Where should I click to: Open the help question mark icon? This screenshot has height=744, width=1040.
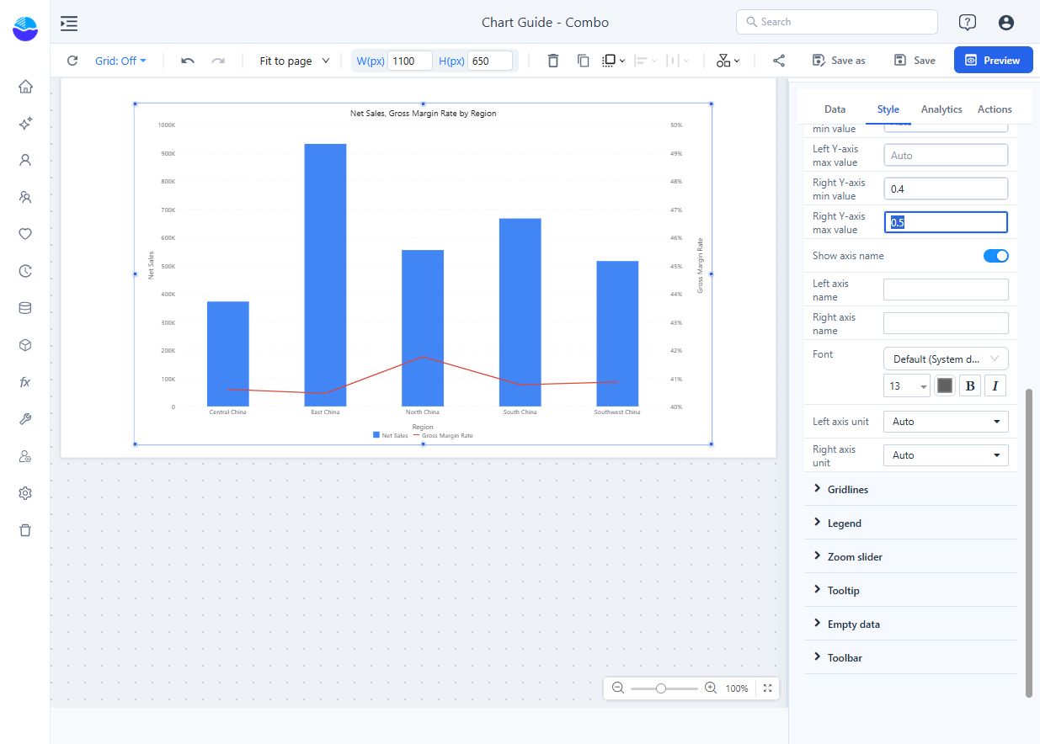968,23
